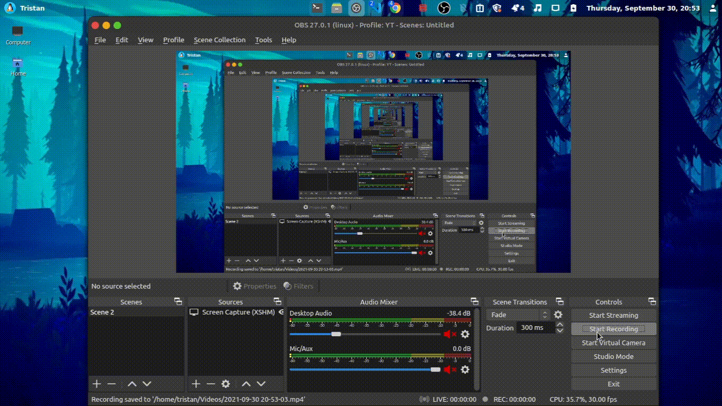Open Terminal from the top panel

(x=317, y=8)
